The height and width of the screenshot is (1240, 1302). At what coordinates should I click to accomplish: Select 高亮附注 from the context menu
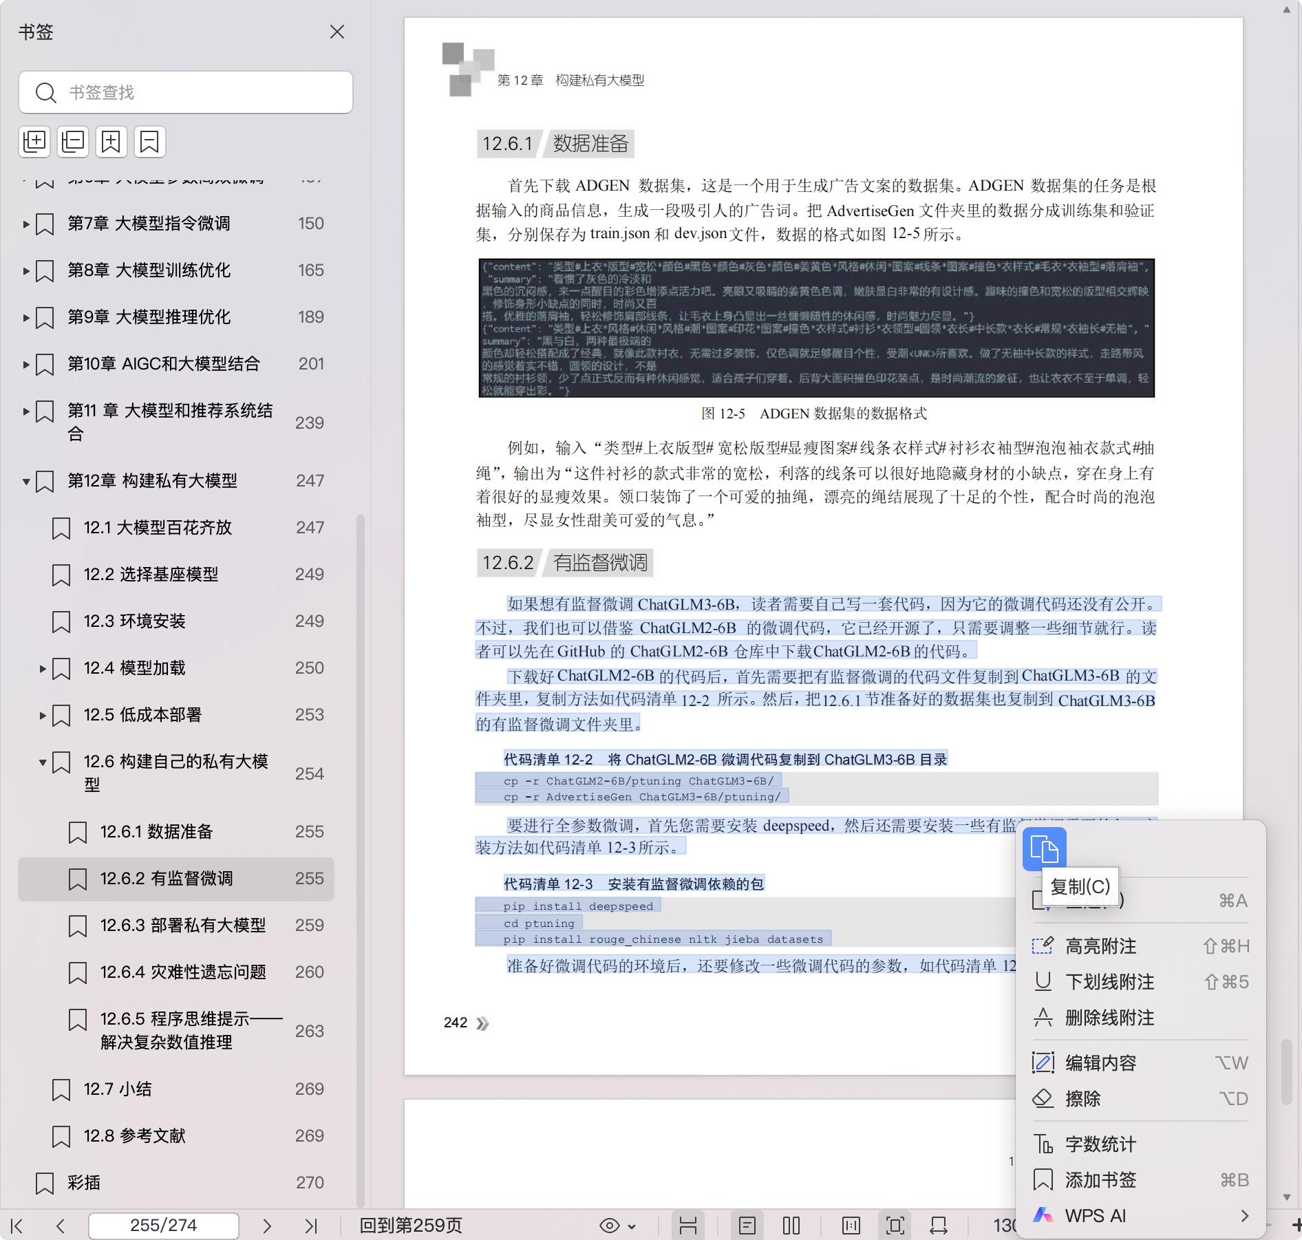(x=1100, y=946)
